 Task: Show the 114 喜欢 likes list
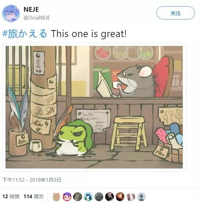[x=34, y=196]
